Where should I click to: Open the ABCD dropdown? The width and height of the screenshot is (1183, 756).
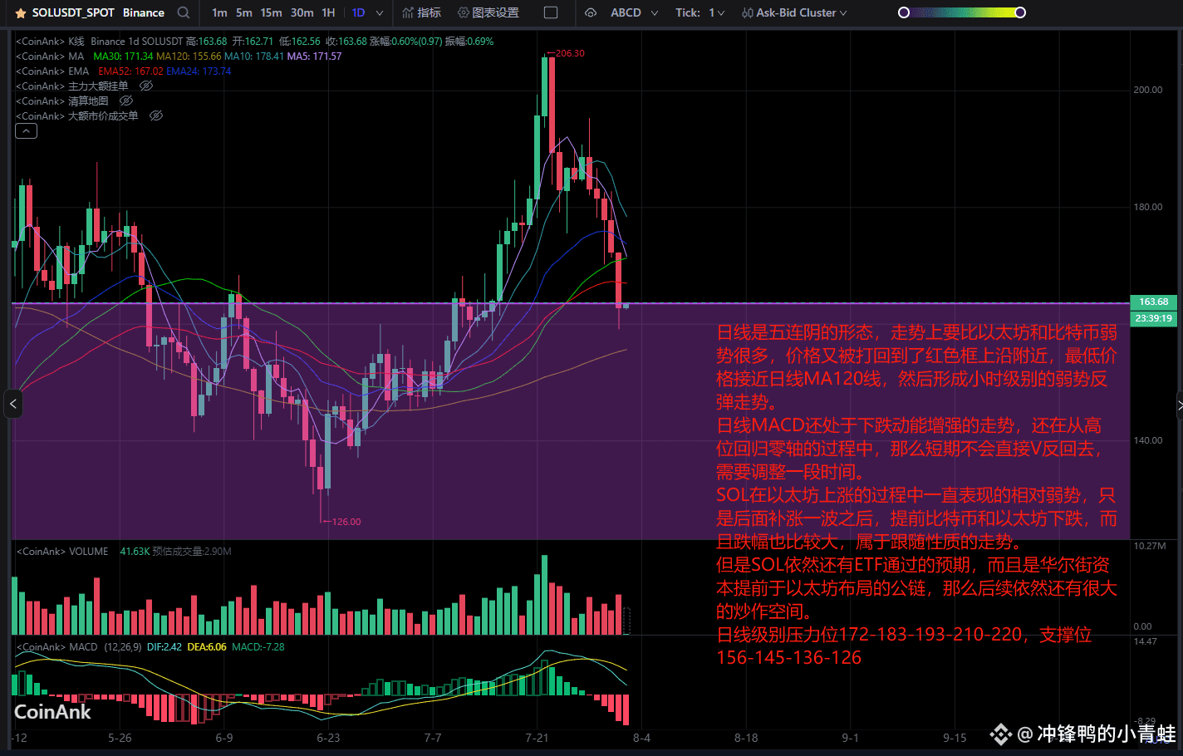pos(654,12)
